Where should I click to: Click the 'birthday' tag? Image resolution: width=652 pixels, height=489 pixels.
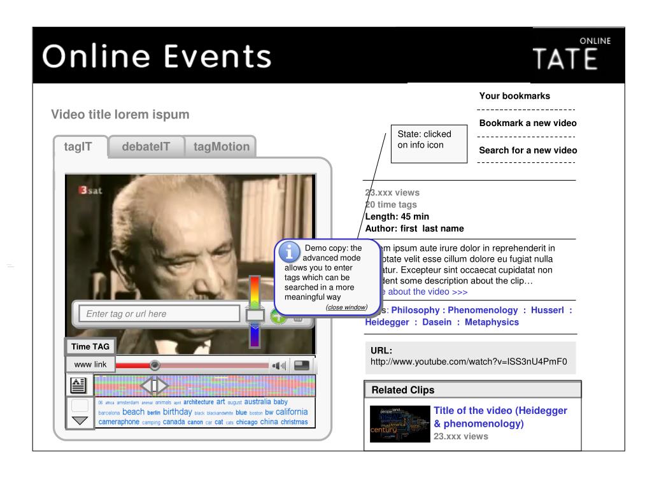pyautogui.click(x=177, y=412)
